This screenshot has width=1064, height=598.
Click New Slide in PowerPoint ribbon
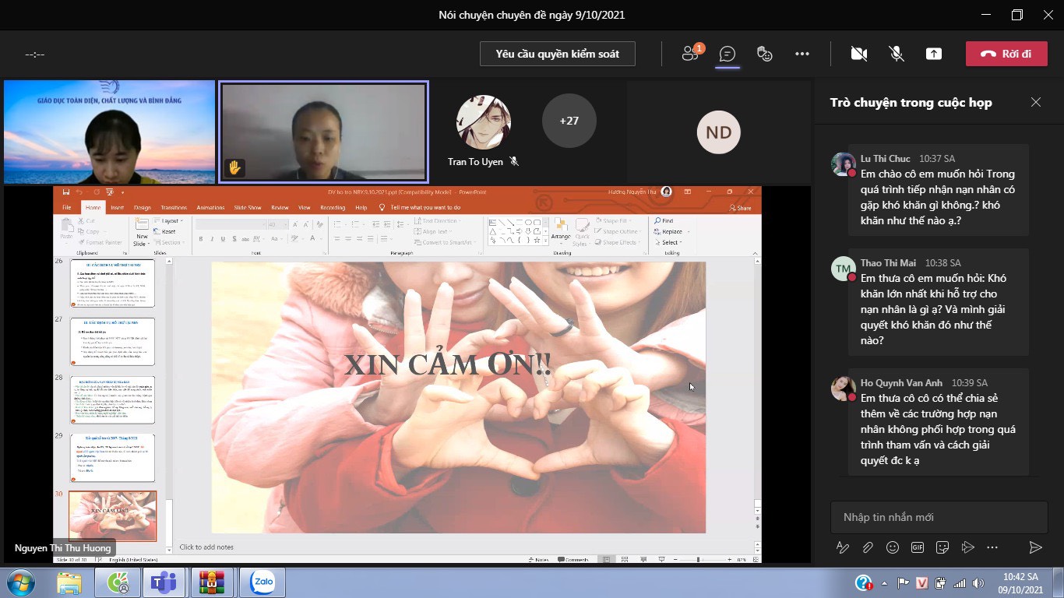click(x=142, y=234)
